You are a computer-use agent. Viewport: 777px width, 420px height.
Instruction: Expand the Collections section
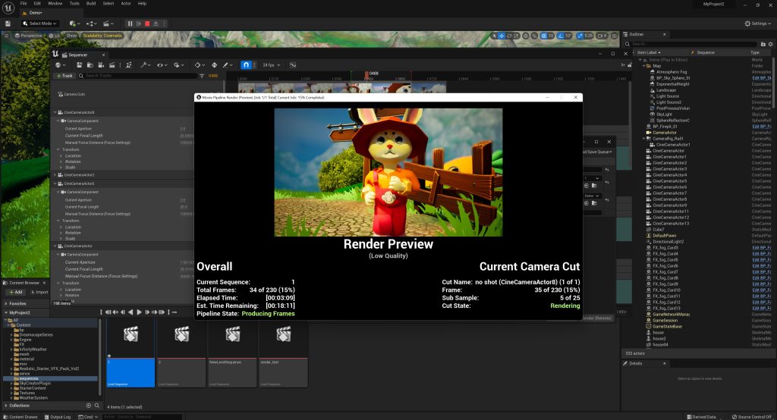coord(6,406)
